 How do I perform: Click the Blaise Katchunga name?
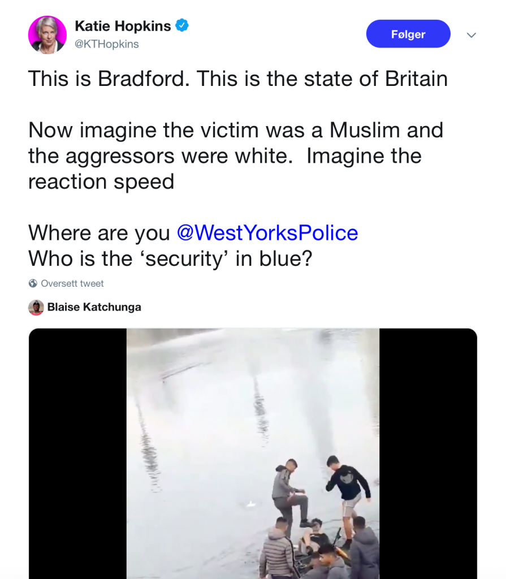(94, 307)
